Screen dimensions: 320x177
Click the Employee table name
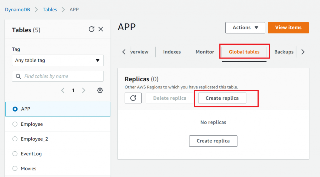(x=32, y=124)
